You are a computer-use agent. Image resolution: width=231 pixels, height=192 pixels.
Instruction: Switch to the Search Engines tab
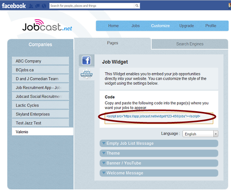[x=190, y=44]
